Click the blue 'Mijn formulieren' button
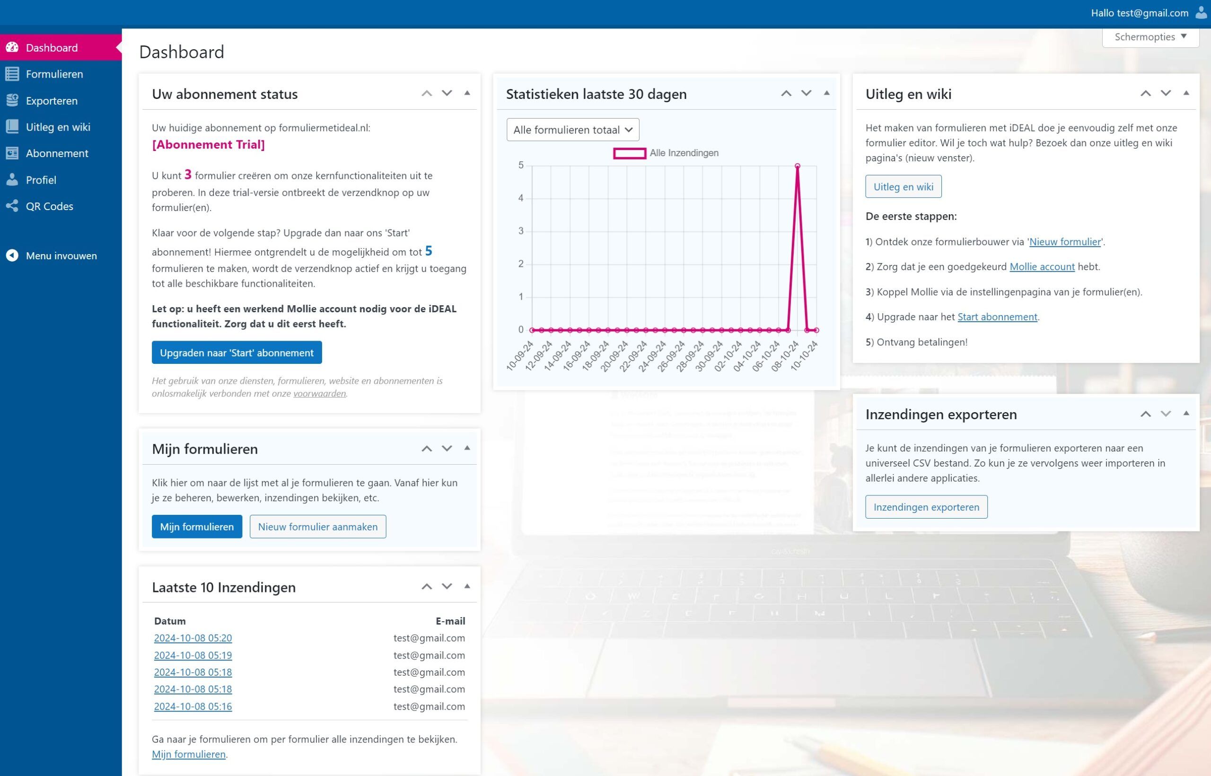 tap(197, 526)
